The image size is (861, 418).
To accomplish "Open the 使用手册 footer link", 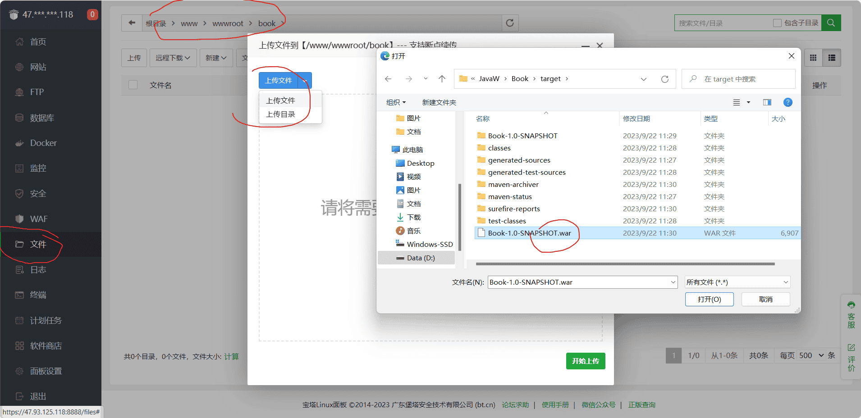I will (555, 404).
